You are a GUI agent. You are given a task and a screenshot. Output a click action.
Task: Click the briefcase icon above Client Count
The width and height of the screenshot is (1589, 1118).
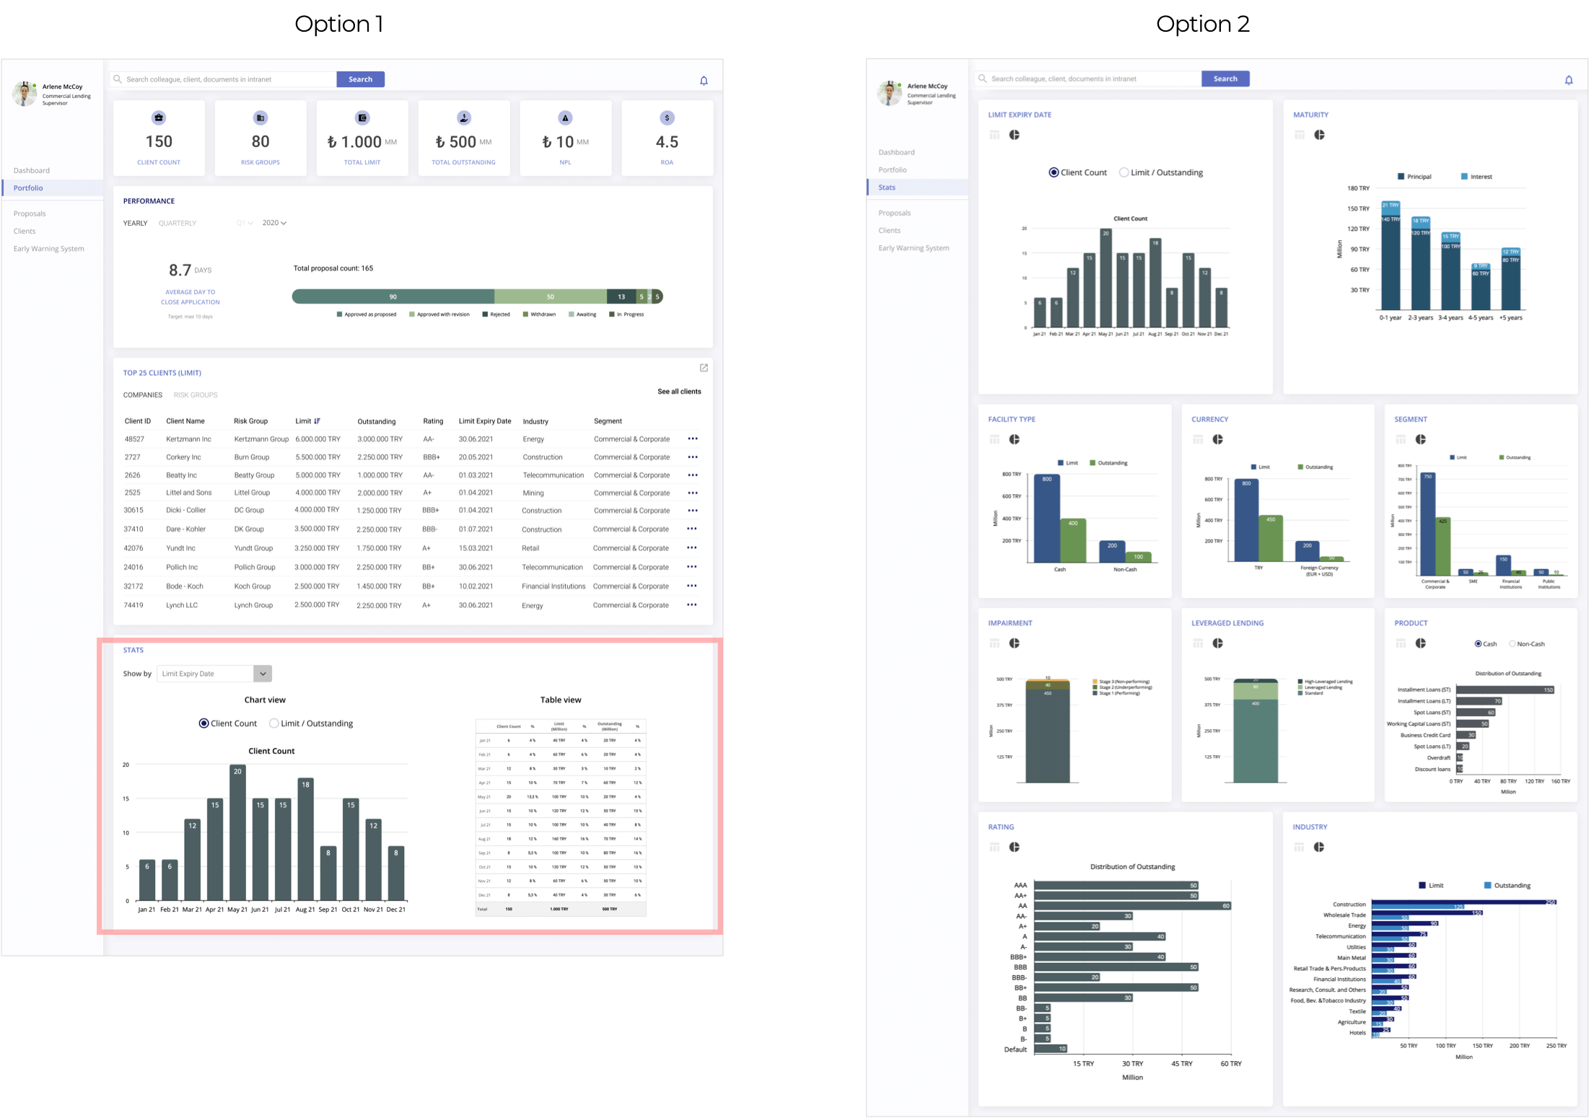(159, 118)
